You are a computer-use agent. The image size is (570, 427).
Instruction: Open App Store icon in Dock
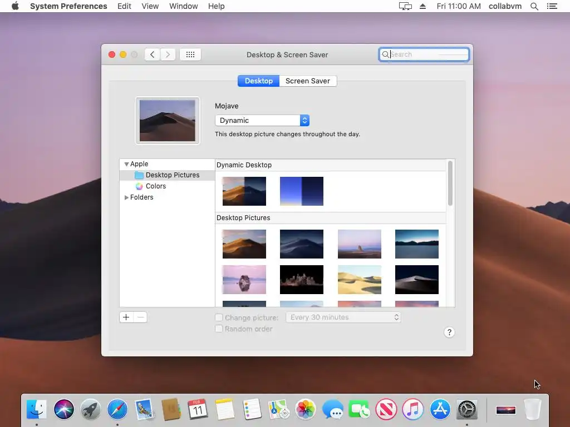tap(440, 409)
